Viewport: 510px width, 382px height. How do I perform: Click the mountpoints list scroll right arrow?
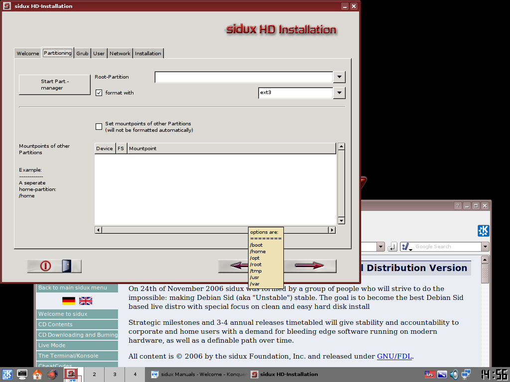click(x=332, y=230)
